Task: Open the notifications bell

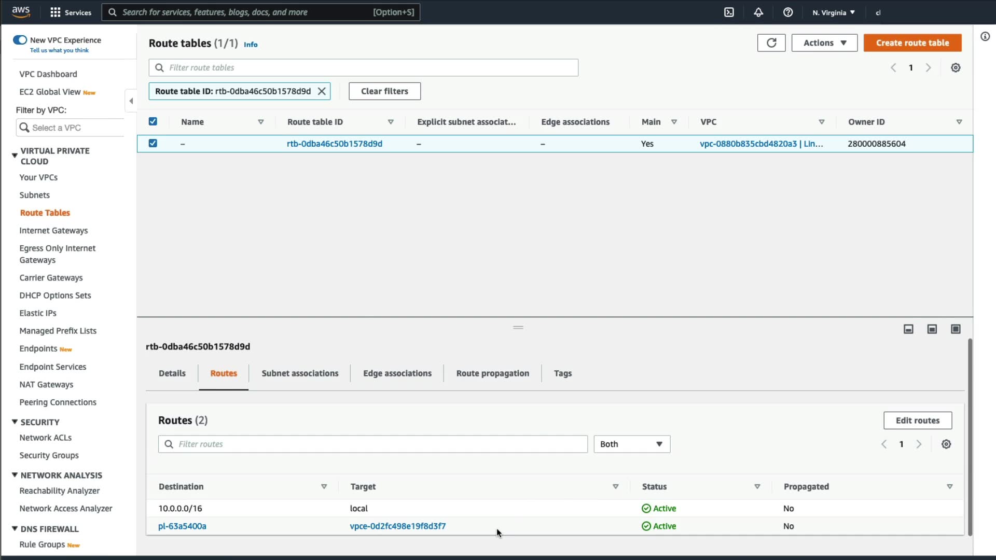Action: point(758,12)
